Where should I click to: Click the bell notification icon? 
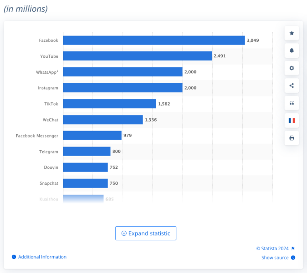[x=292, y=51]
